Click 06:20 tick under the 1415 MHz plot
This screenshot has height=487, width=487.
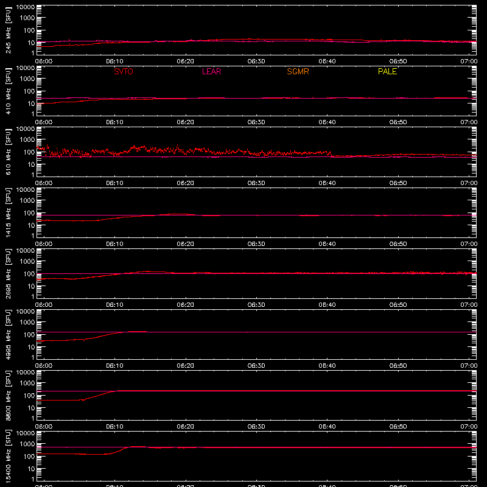click(x=186, y=244)
